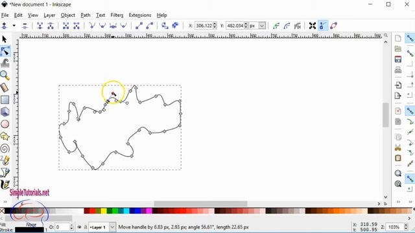Image resolution: width=415 pixels, height=233 pixels.
Task: Select the Zoom magnifier tool
Action: click(x=5, y=76)
